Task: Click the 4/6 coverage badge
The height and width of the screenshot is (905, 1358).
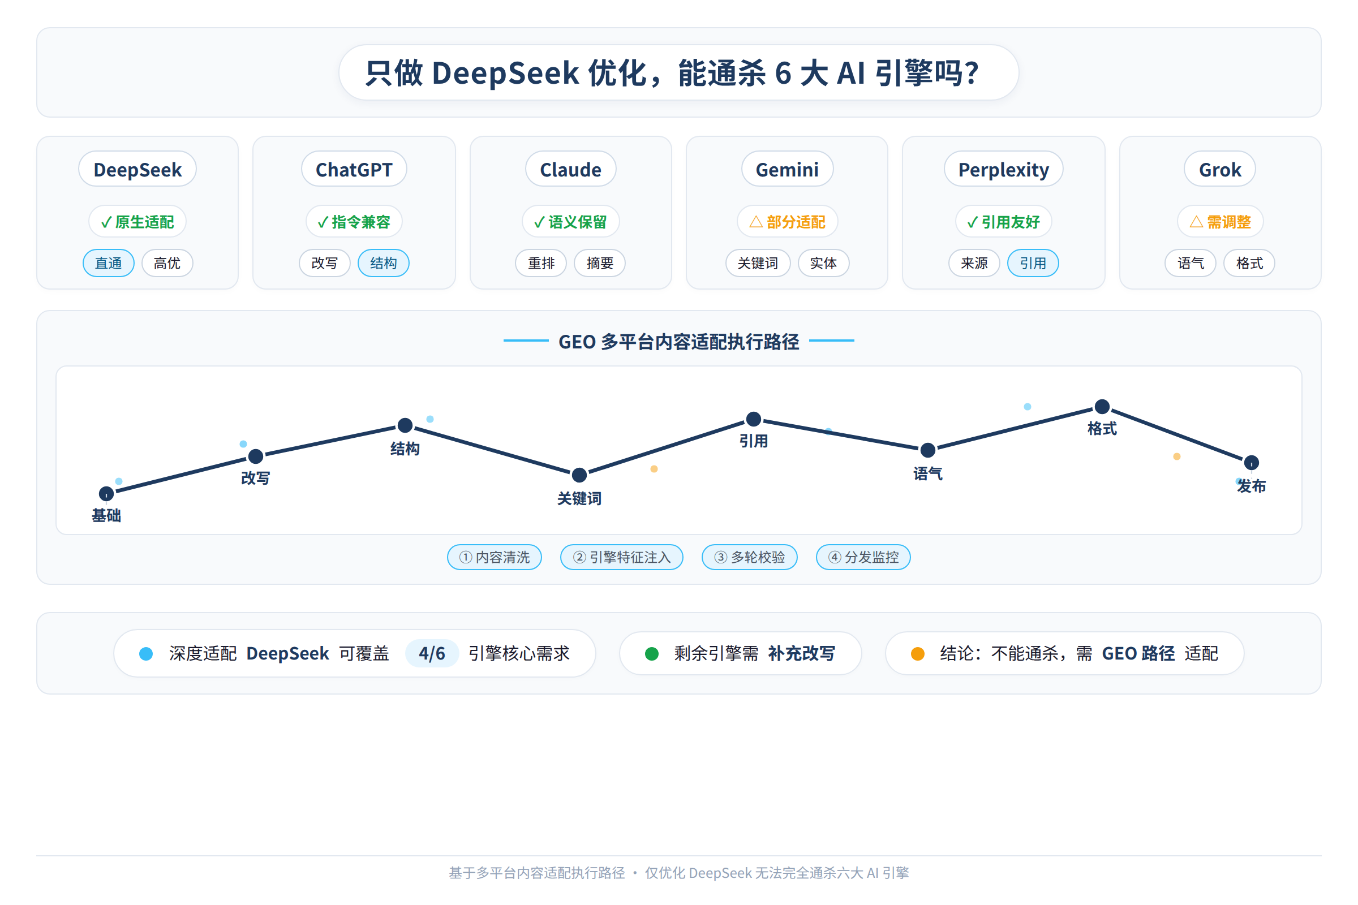Action: coord(432,653)
